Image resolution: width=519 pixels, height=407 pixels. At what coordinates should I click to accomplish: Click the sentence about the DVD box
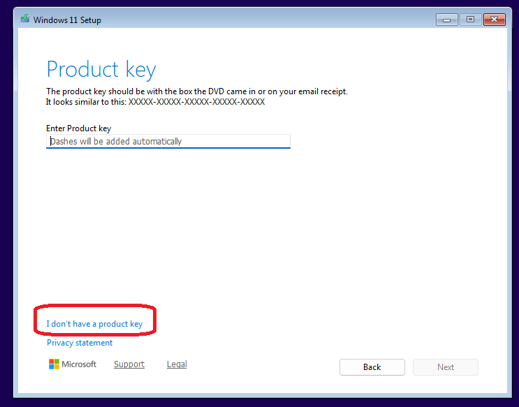(196, 91)
